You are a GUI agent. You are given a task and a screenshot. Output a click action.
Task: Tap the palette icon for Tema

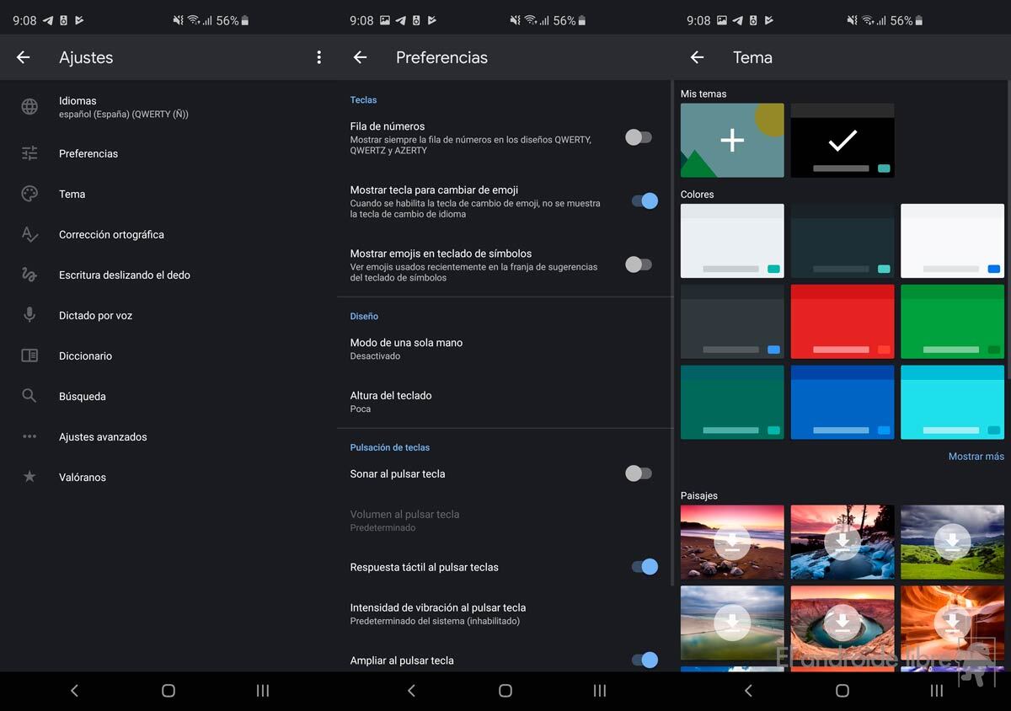(x=29, y=195)
